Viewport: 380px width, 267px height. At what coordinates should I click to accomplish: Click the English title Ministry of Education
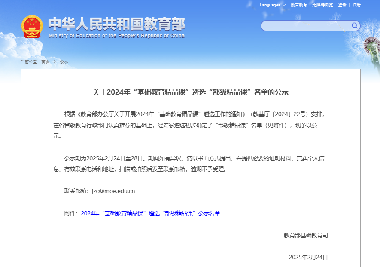pyautogui.click(x=116, y=36)
